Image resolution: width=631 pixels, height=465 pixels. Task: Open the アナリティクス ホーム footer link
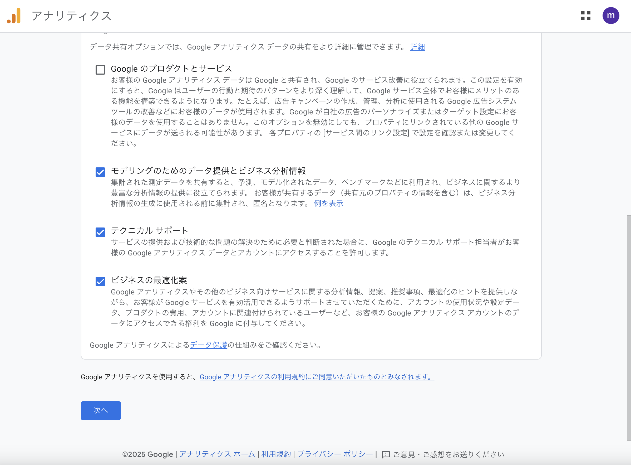click(x=217, y=454)
